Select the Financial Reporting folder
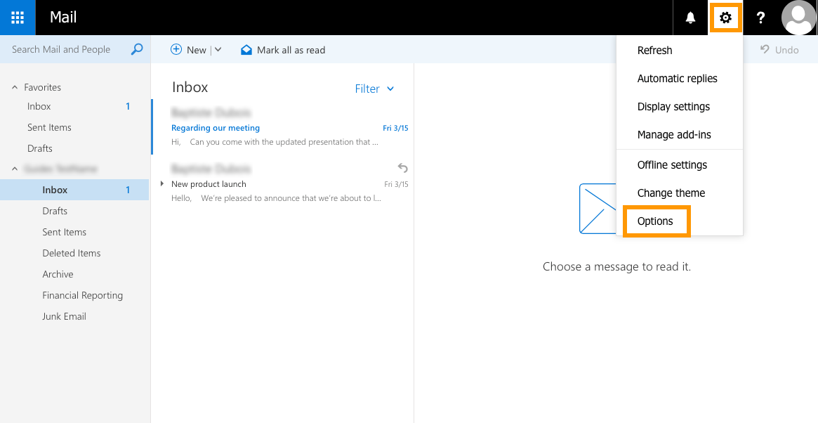818x423 pixels. pos(82,295)
